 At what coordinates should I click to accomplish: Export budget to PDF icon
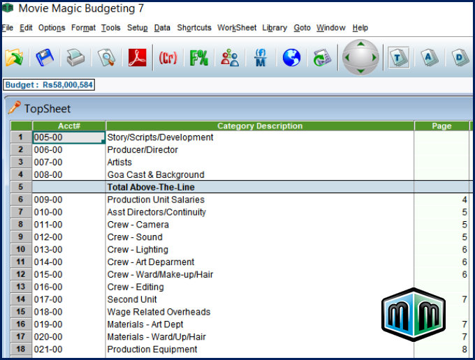tap(137, 57)
